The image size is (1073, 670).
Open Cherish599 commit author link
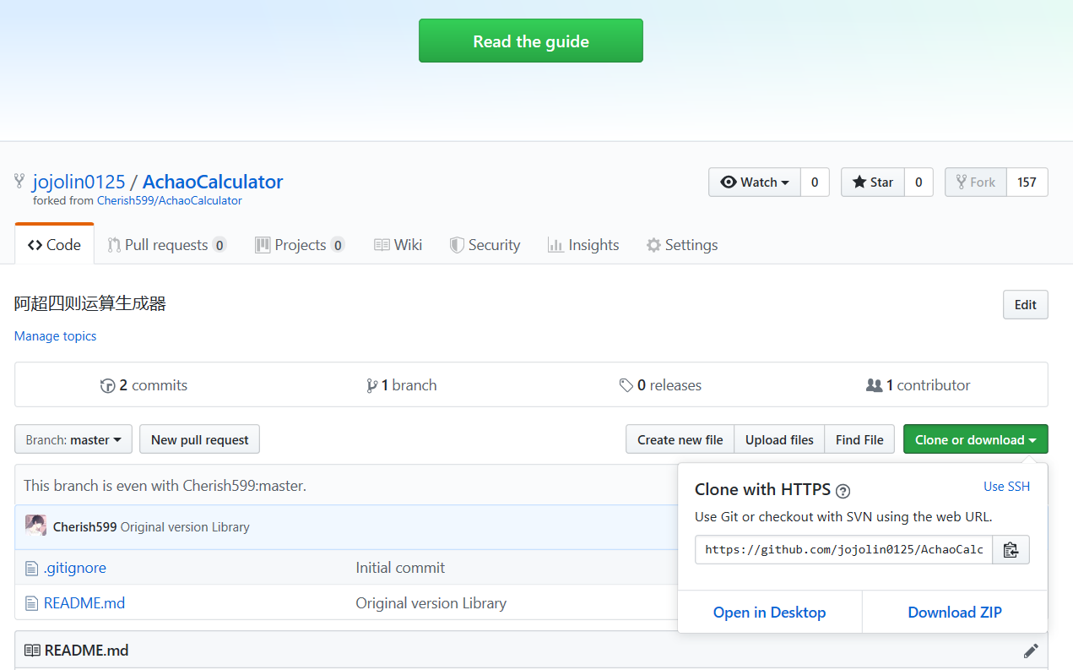point(84,527)
